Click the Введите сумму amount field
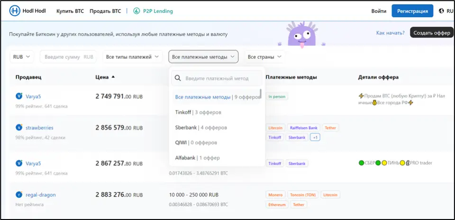 [x=68, y=57]
